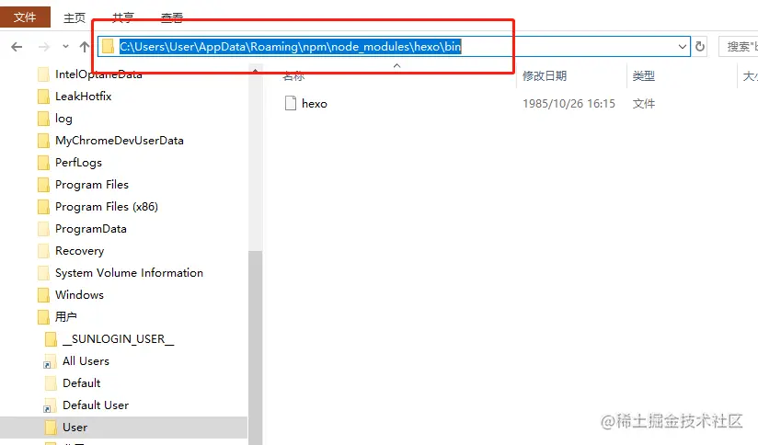Select All Users shortcut in tree
The image size is (758, 445).
click(x=86, y=361)
